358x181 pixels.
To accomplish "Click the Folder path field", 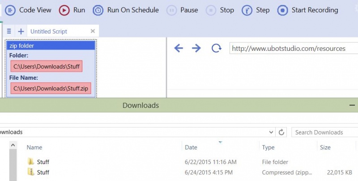I will click(x=47, y=66).
